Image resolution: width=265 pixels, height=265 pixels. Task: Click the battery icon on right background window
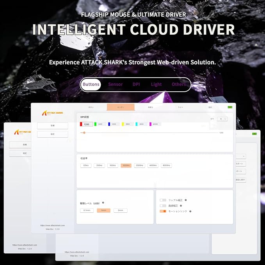(254, 134)
